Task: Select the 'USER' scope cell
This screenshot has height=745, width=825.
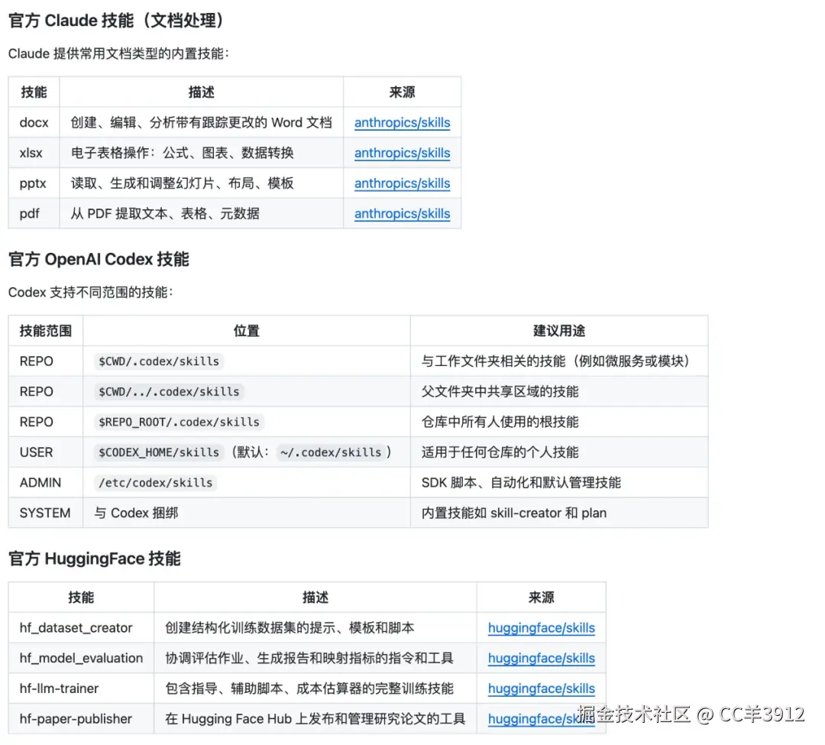Action: (46, 452)
